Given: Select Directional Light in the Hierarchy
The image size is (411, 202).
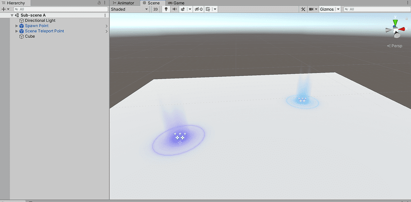Looking at the screenshot, I should point(40,21).
